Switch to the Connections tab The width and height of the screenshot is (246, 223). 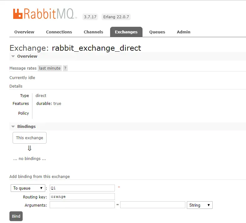click(x=59, y=32)
